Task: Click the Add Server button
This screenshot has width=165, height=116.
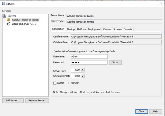Action: click(x=13, y=101)
